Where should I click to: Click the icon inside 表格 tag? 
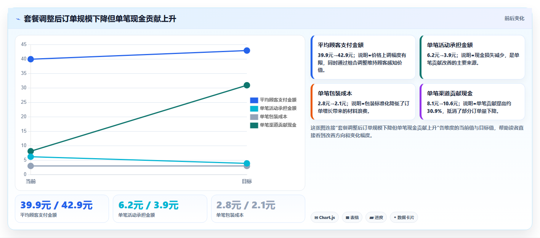point(348,218)
